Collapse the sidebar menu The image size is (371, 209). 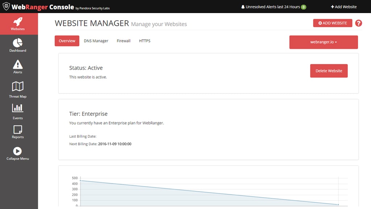tap(18, 151)
